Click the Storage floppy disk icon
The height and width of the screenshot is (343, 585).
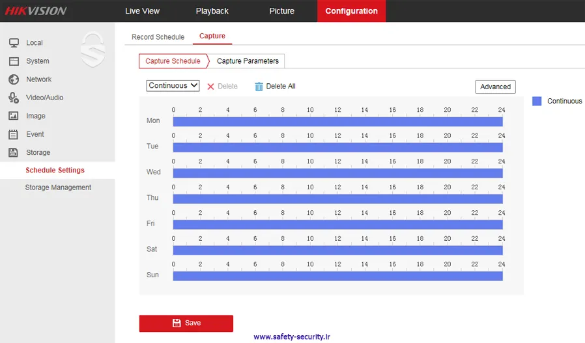(x=13, y=153)
